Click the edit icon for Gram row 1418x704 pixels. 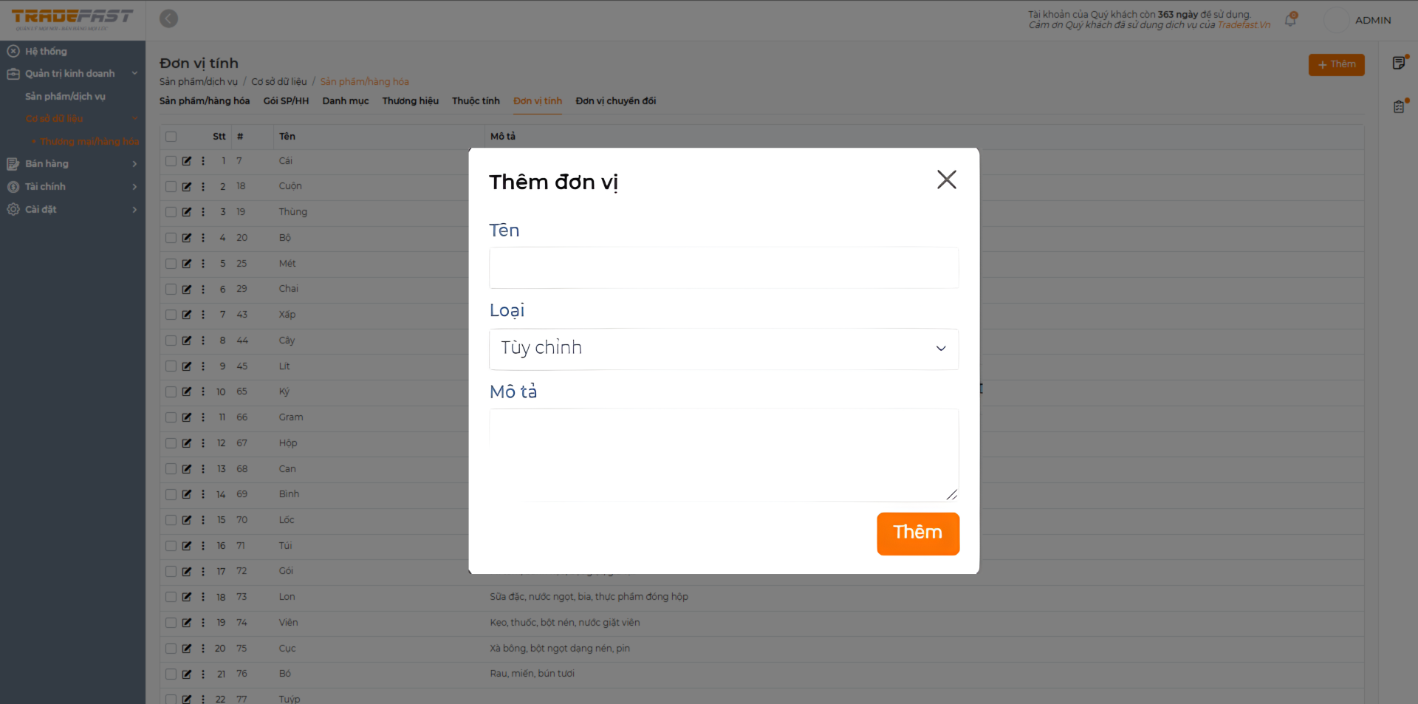(187, 417)
